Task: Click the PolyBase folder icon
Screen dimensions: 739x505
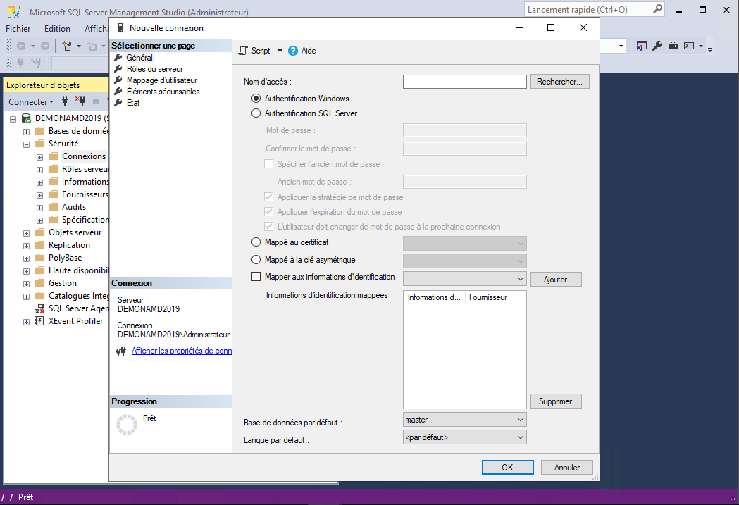Action: [x=40, y=258]
